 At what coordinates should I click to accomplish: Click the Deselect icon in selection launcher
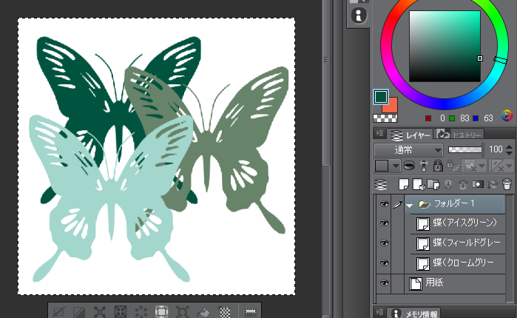click(x=59, y=311)
